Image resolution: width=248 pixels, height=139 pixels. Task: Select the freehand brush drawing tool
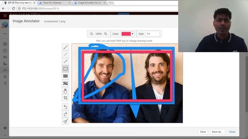pos(65,47)
